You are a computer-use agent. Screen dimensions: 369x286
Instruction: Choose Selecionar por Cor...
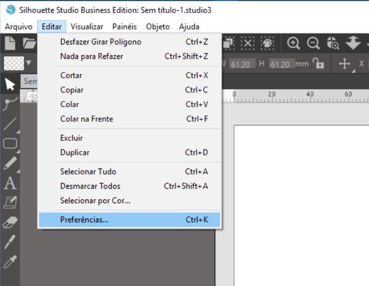pyautogui.click(x=129, y=201)
